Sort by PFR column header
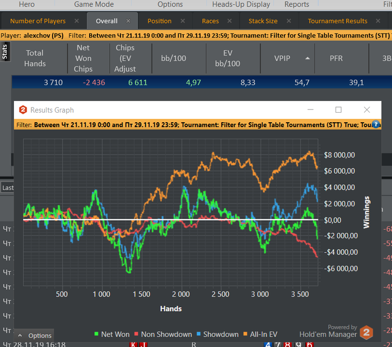This screenshot has height=347, width=392. pyautogui.click(x=336, y=58)
